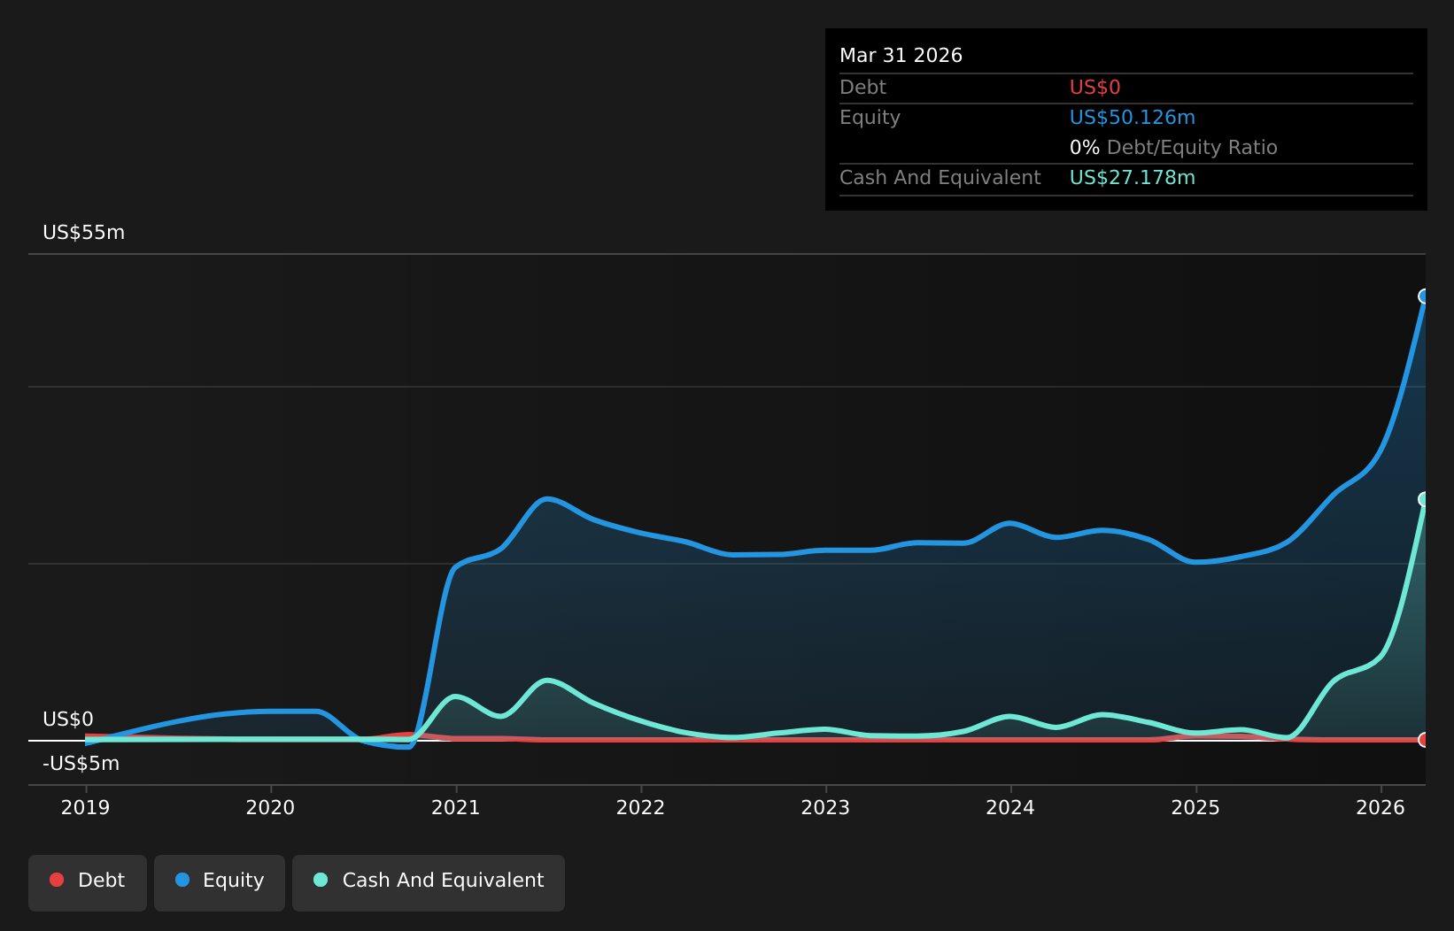Viewport: 1454px width, 931px height.
Task: Toggle the Cash And Equivalent legend button
Action: click(429, 882)
